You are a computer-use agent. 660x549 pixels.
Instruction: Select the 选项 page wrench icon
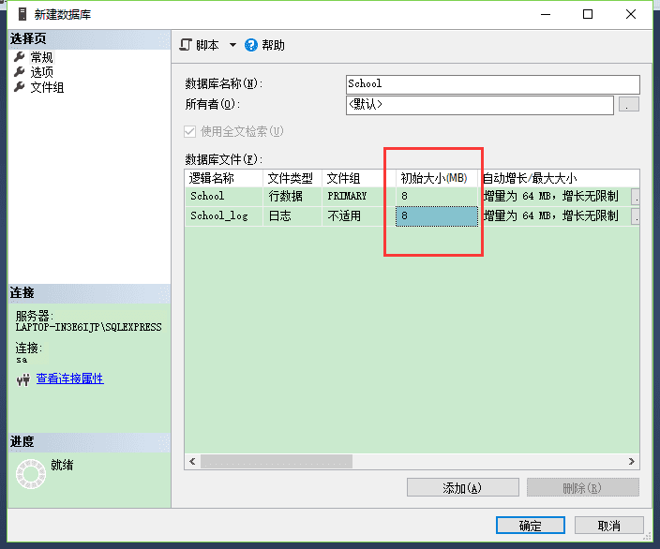pyautogui.click(x=20, y=72)
